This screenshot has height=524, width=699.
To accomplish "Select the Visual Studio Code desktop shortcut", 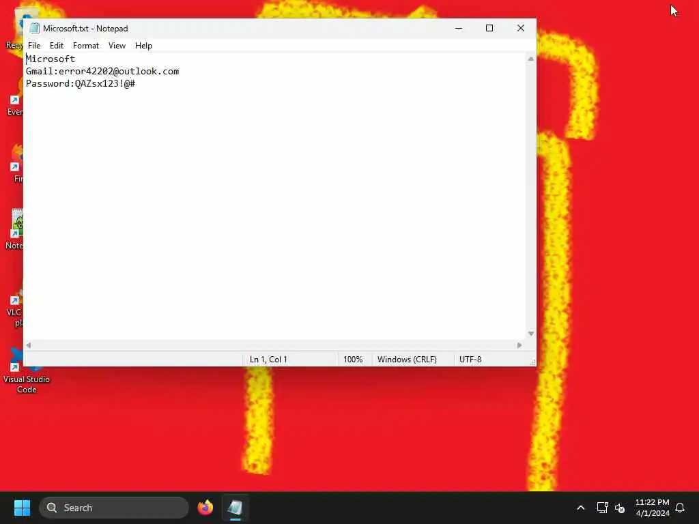I will click(27, 373).
